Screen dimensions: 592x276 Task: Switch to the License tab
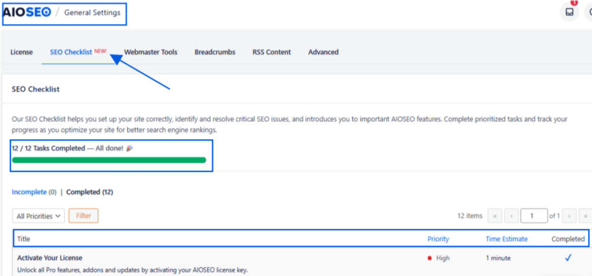(21, 52)
